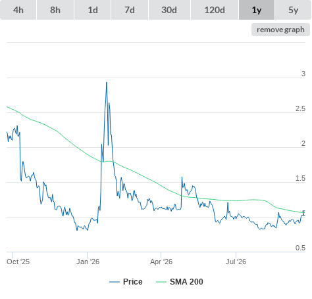Image resolution: width=312 pixels, height=299 pixels.
Task: Switch to the 8h time range
Action: 55,10
